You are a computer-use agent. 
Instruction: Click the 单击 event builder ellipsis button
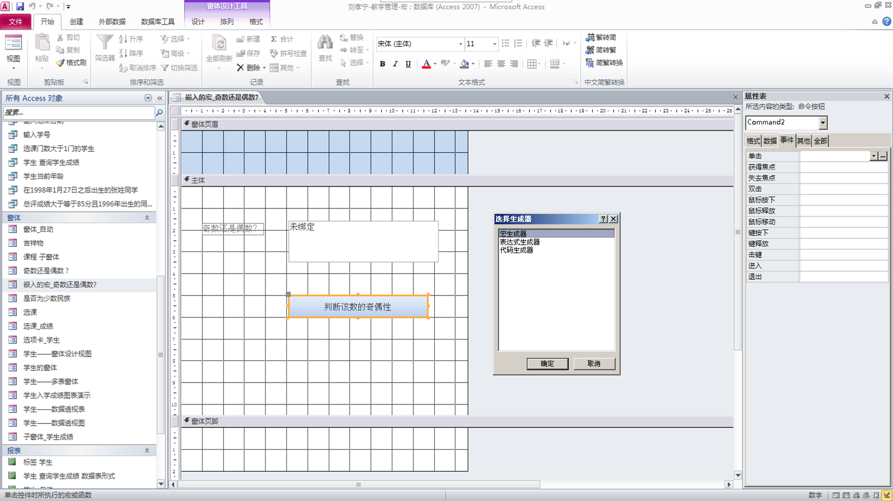(x=883, y=156)
